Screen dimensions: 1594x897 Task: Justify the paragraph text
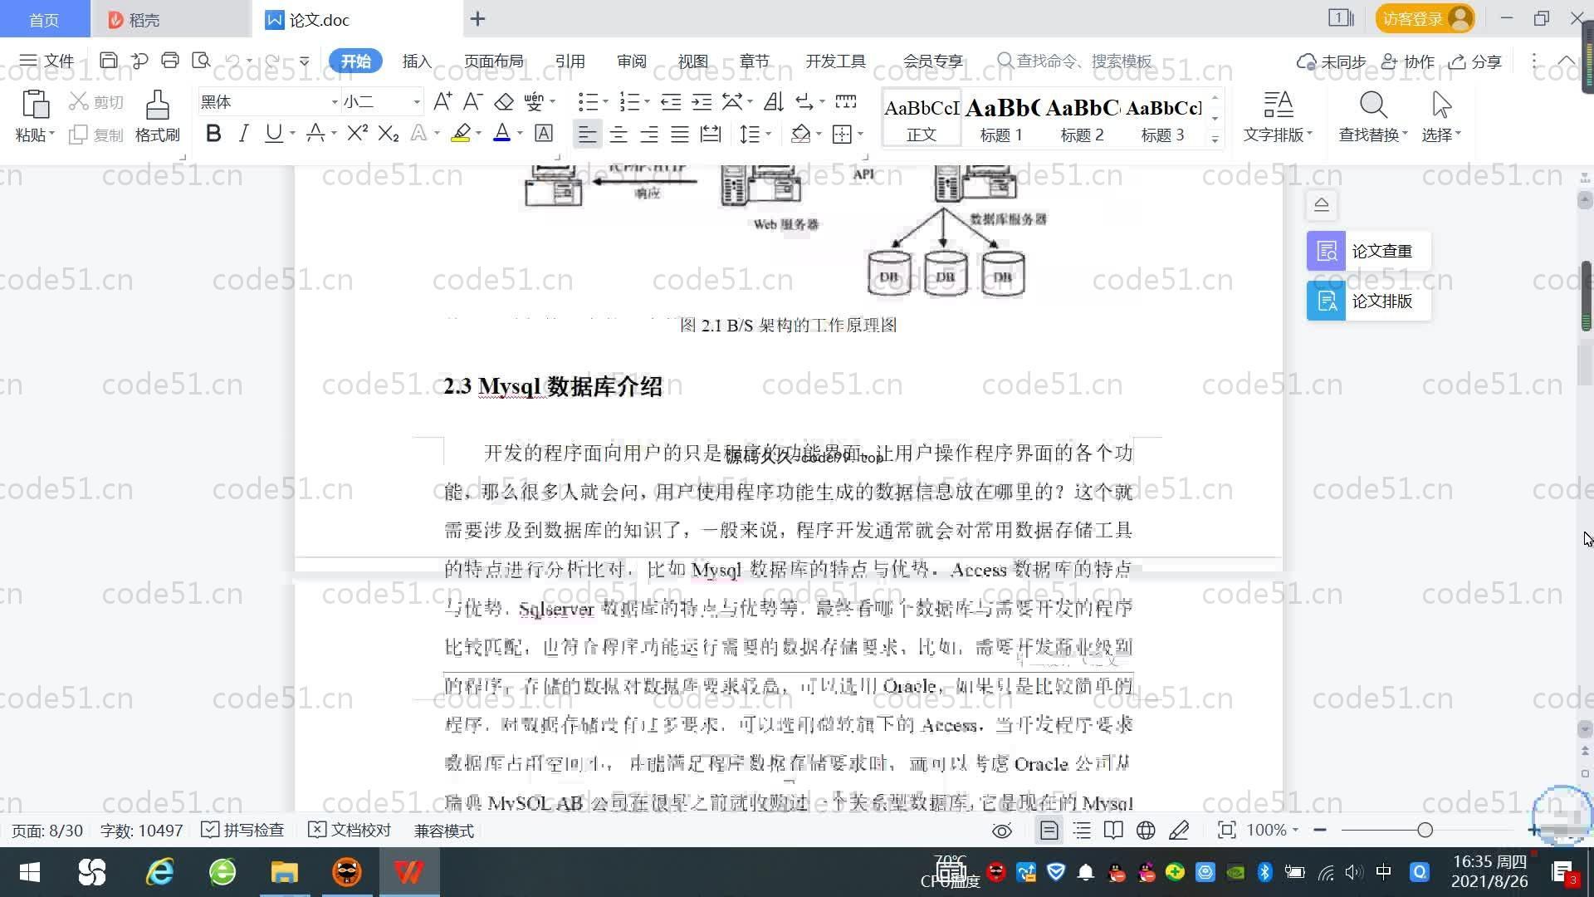pos(680,134)
